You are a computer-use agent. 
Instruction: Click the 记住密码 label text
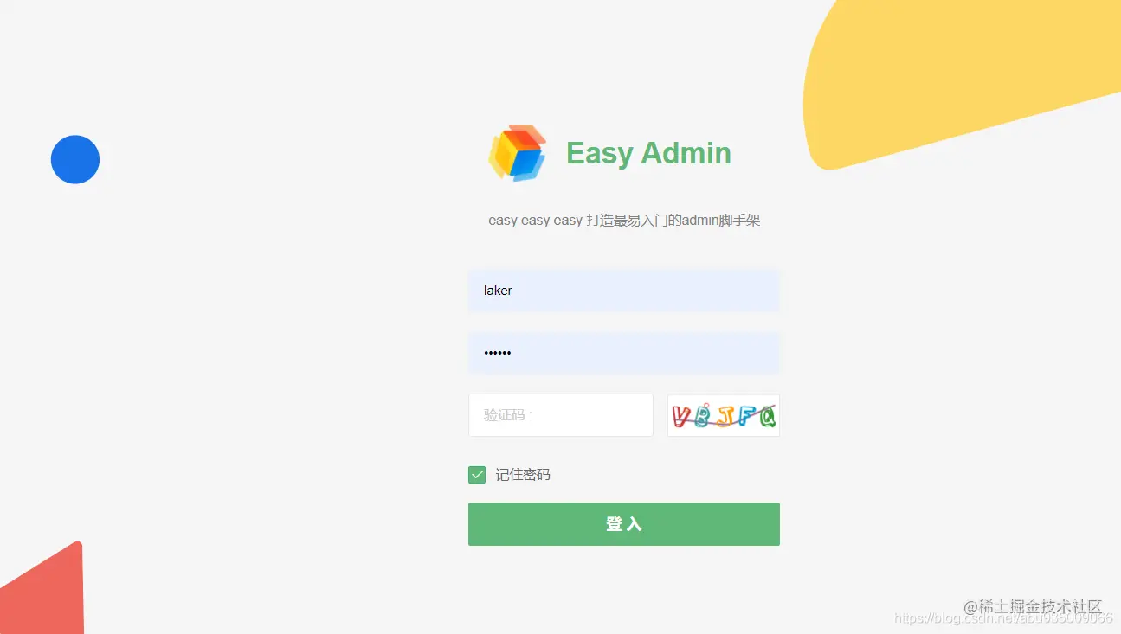(x=523, y=474)
